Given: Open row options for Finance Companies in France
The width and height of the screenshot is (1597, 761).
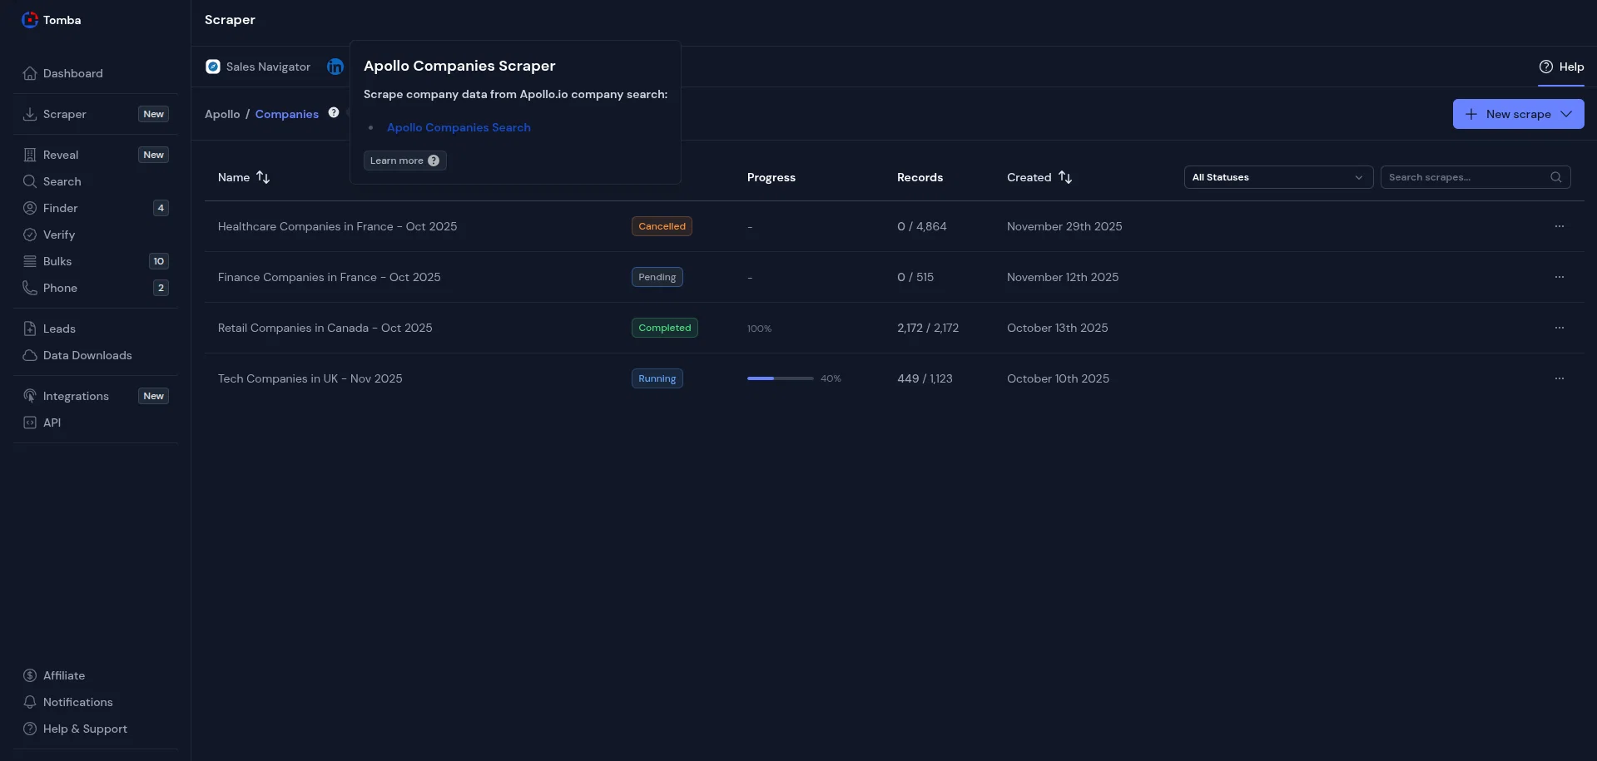Looking at the screenshot, I should [1560, 277].
